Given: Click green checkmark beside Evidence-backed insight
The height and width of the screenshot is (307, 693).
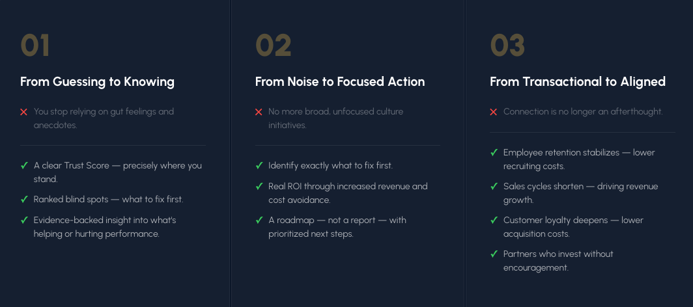Looking at the screenshot, I should coord(24,220).
